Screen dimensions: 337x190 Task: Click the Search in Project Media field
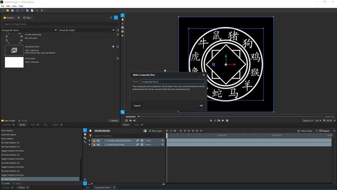pos(60,24)
